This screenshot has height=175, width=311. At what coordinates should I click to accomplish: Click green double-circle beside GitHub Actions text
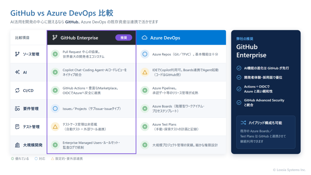tap(55, 91)
